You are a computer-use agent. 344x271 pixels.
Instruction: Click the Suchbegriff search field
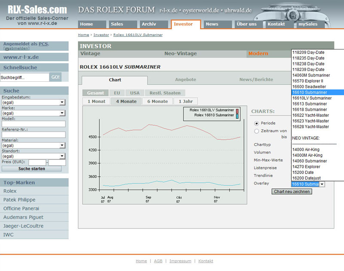(25, 77)
